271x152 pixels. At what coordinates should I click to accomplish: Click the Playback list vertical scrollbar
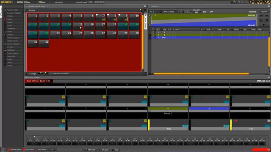coord(269,52)
